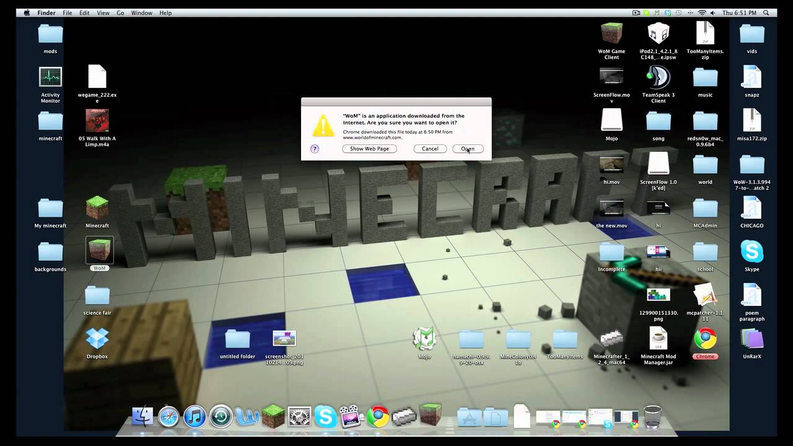Select the Minecraft Mod Manager.jar file
793x446 pixels.
658,339
